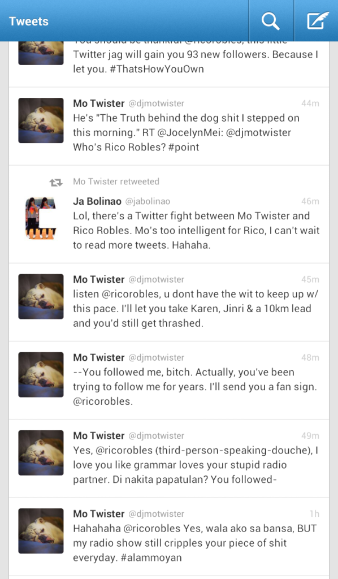Image resolution: width=338 pixels, height=579 pixels.
Task: Tap Mo Twister avatar on 44m tweet
Action: click(41, 120)
